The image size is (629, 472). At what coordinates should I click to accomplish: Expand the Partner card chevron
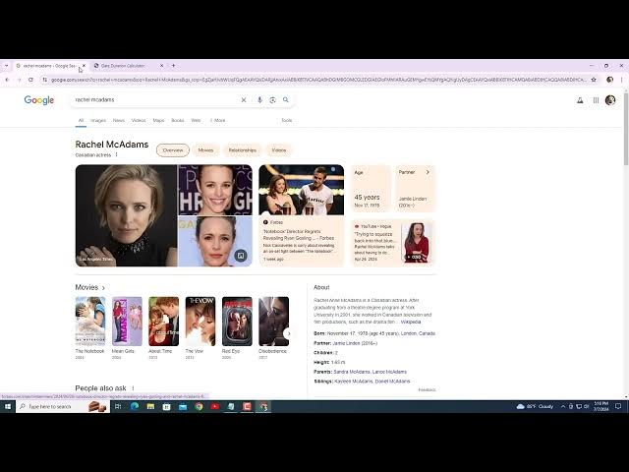pos(428,172)
